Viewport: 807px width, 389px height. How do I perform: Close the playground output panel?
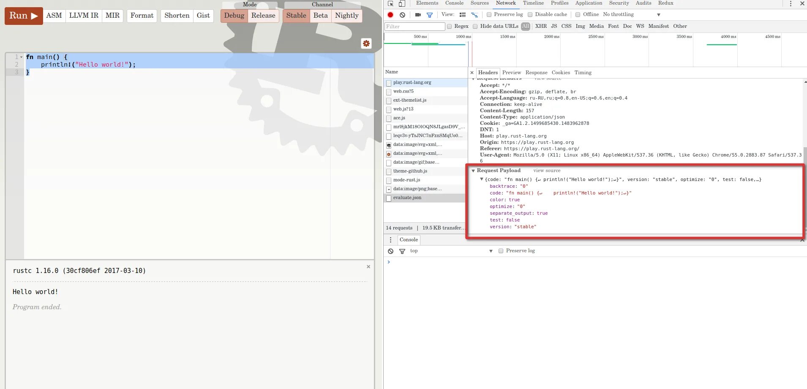[368, 267]
